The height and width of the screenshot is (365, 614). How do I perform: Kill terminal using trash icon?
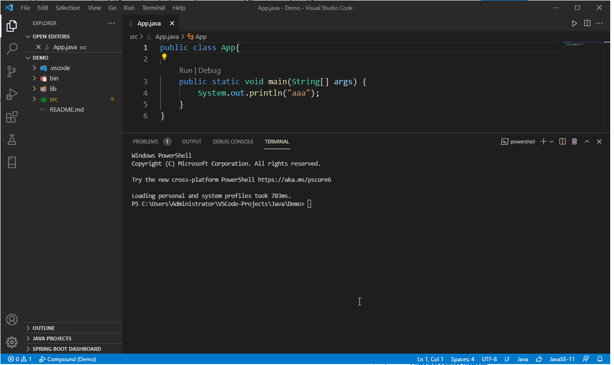pyautogui.click(x=575, y=142)
